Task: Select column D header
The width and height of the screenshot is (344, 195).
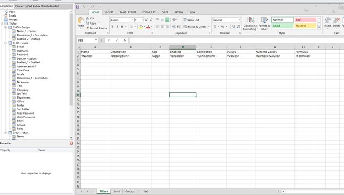Action: [183, 47]
